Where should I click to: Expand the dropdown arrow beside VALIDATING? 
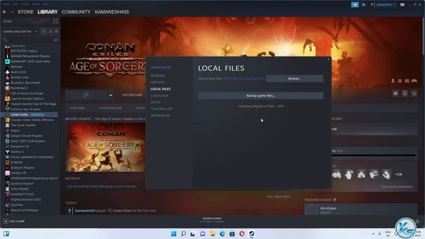point(111,95)
